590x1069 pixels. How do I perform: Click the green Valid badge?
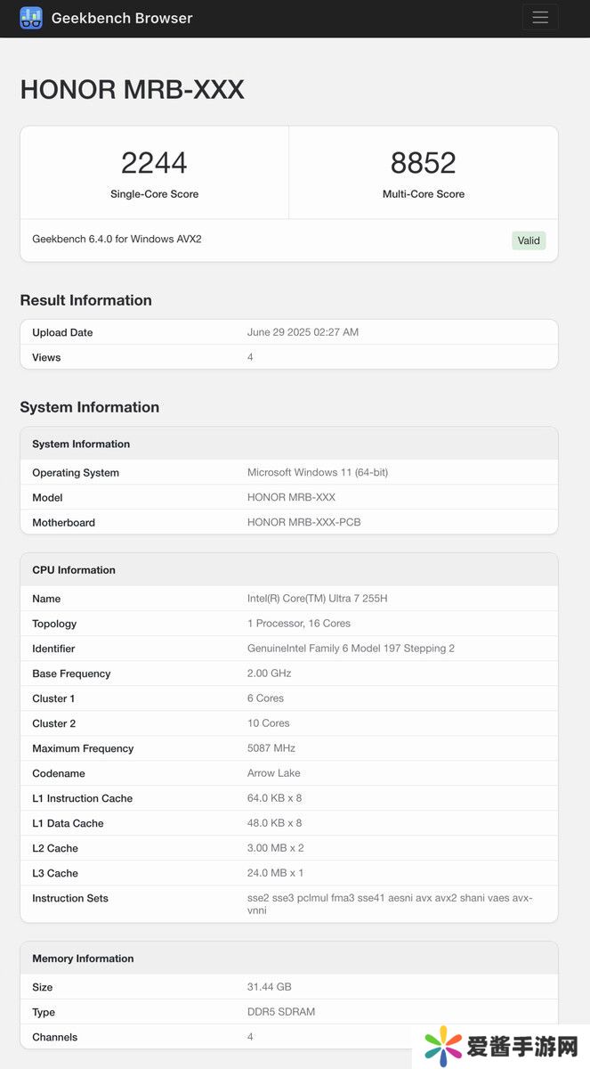click(x=529, y=241)
